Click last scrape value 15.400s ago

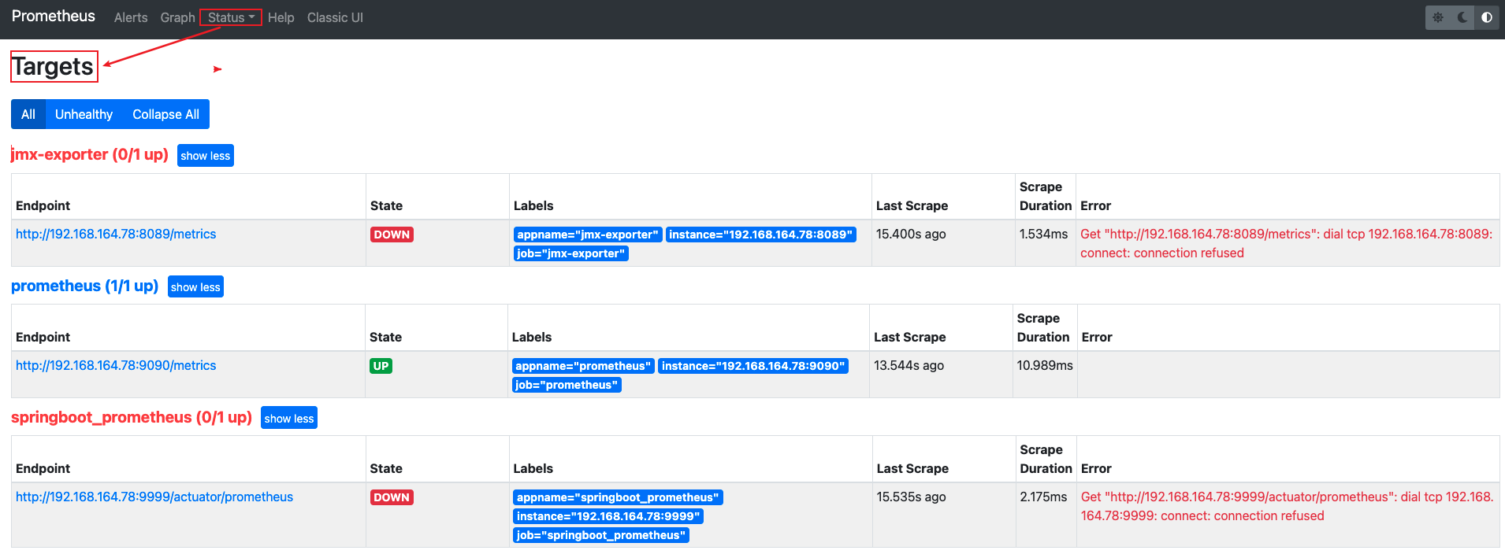[x=911, y=234]
